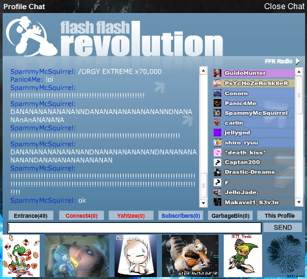Screen dimensions: 307x279
Task: Click carlin's avatar icon
Action: coord(217,123)
